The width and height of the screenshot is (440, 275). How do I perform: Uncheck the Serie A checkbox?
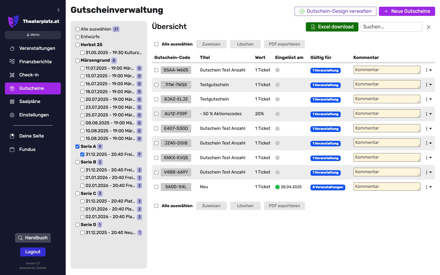point(78,147)
